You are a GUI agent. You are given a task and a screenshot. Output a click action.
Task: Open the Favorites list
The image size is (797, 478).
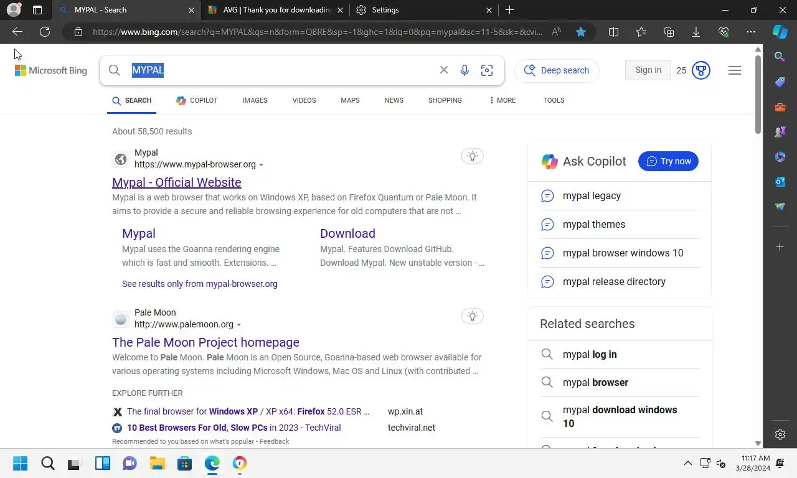click(641, 32)
